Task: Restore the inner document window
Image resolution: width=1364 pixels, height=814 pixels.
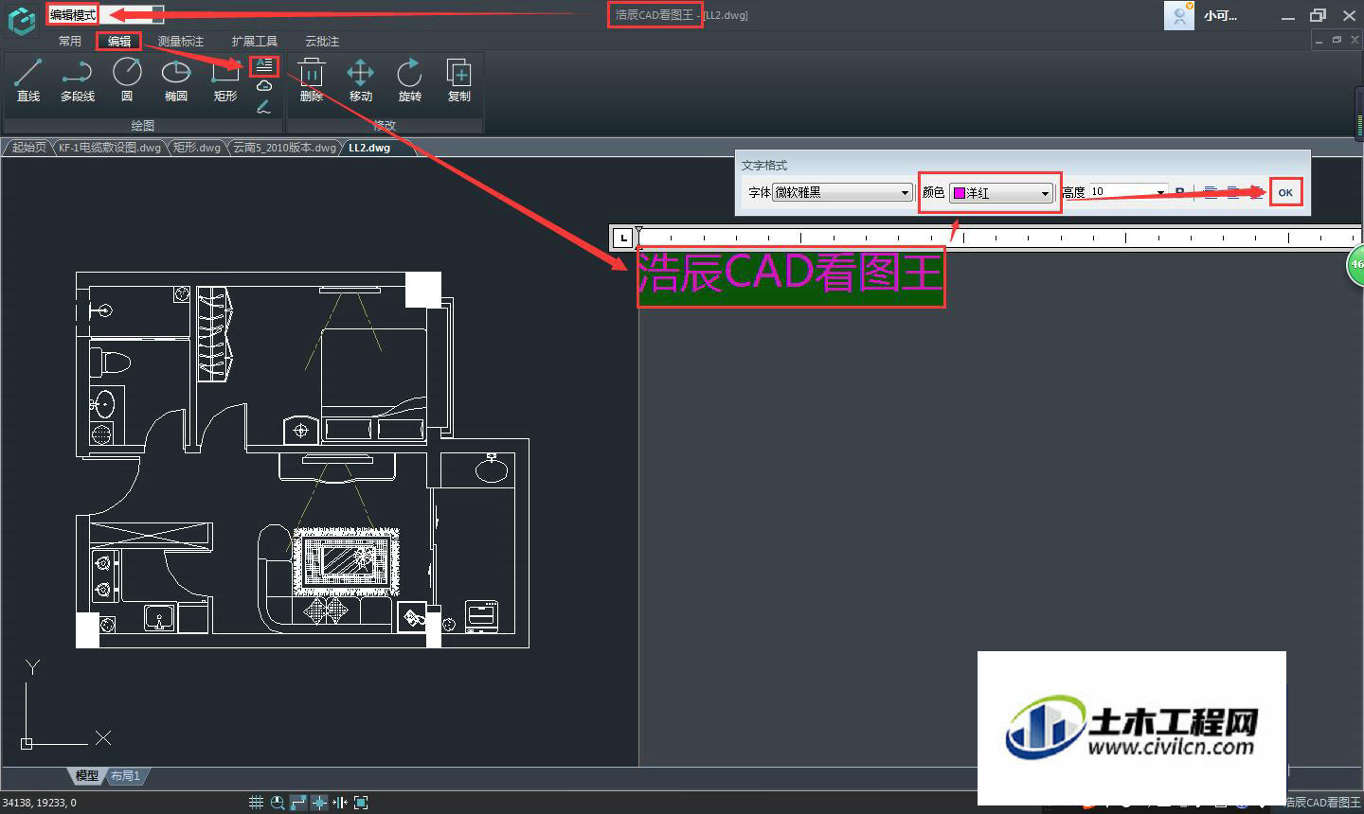Action: 1337,40
